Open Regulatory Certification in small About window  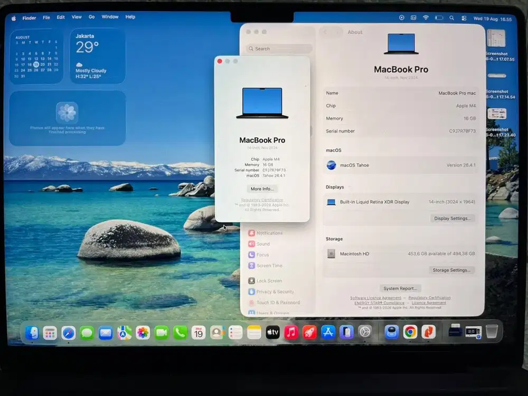click(x=262, y=200)
